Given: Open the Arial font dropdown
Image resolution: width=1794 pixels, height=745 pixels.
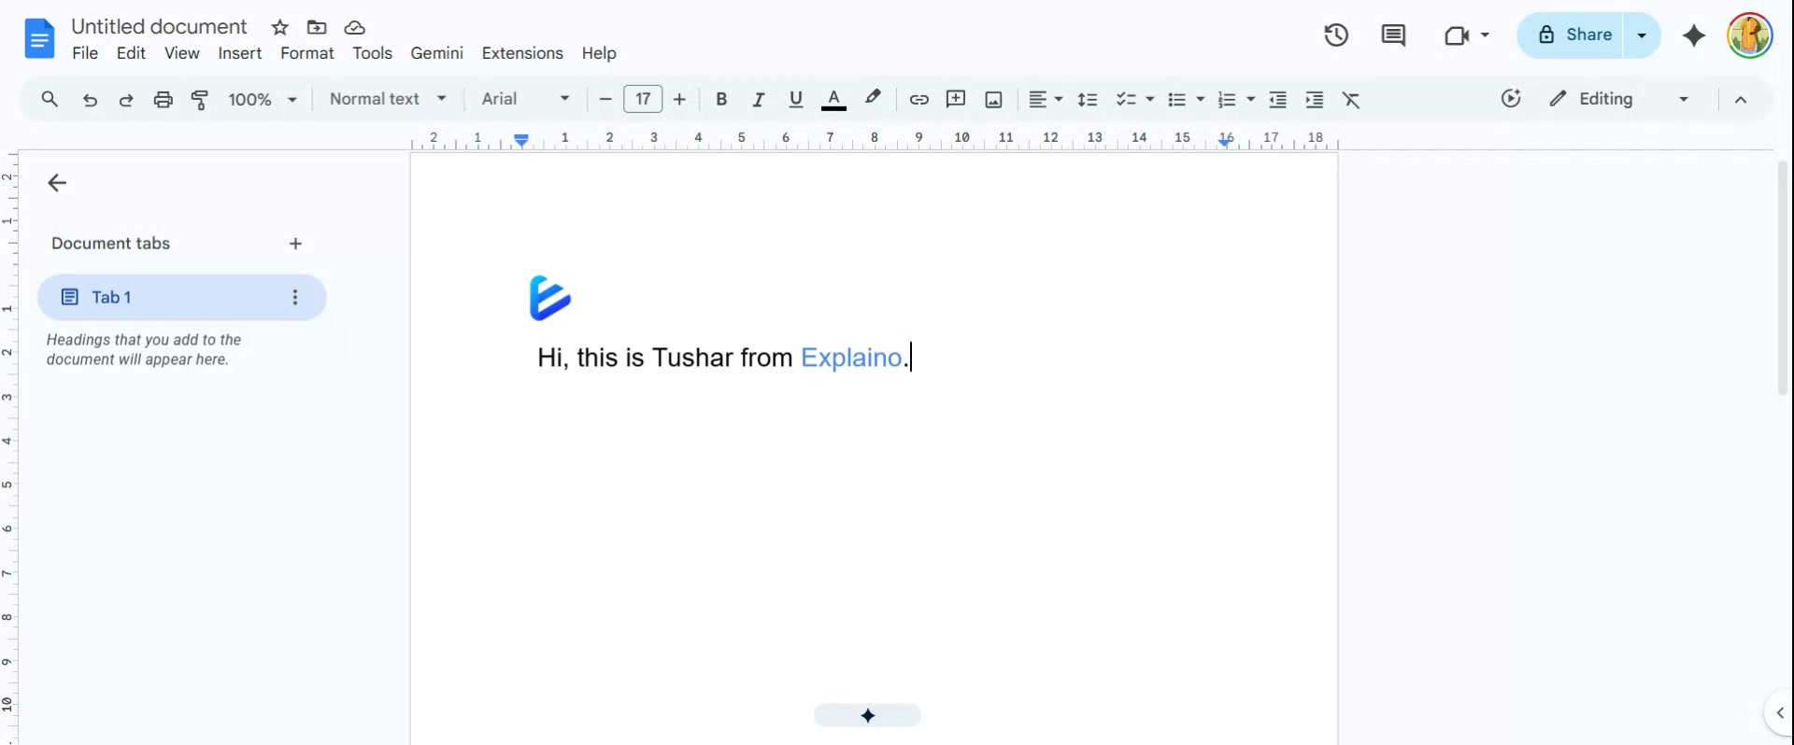Looking at the screenshot, I should 525,99.
